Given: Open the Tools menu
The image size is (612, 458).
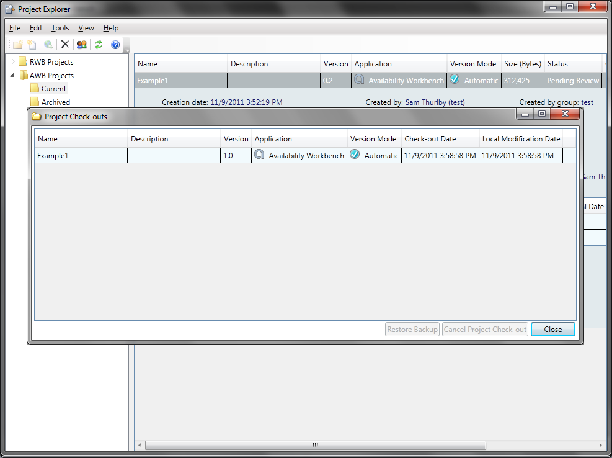Looking at the screenshot, I should tap(60, 28).
